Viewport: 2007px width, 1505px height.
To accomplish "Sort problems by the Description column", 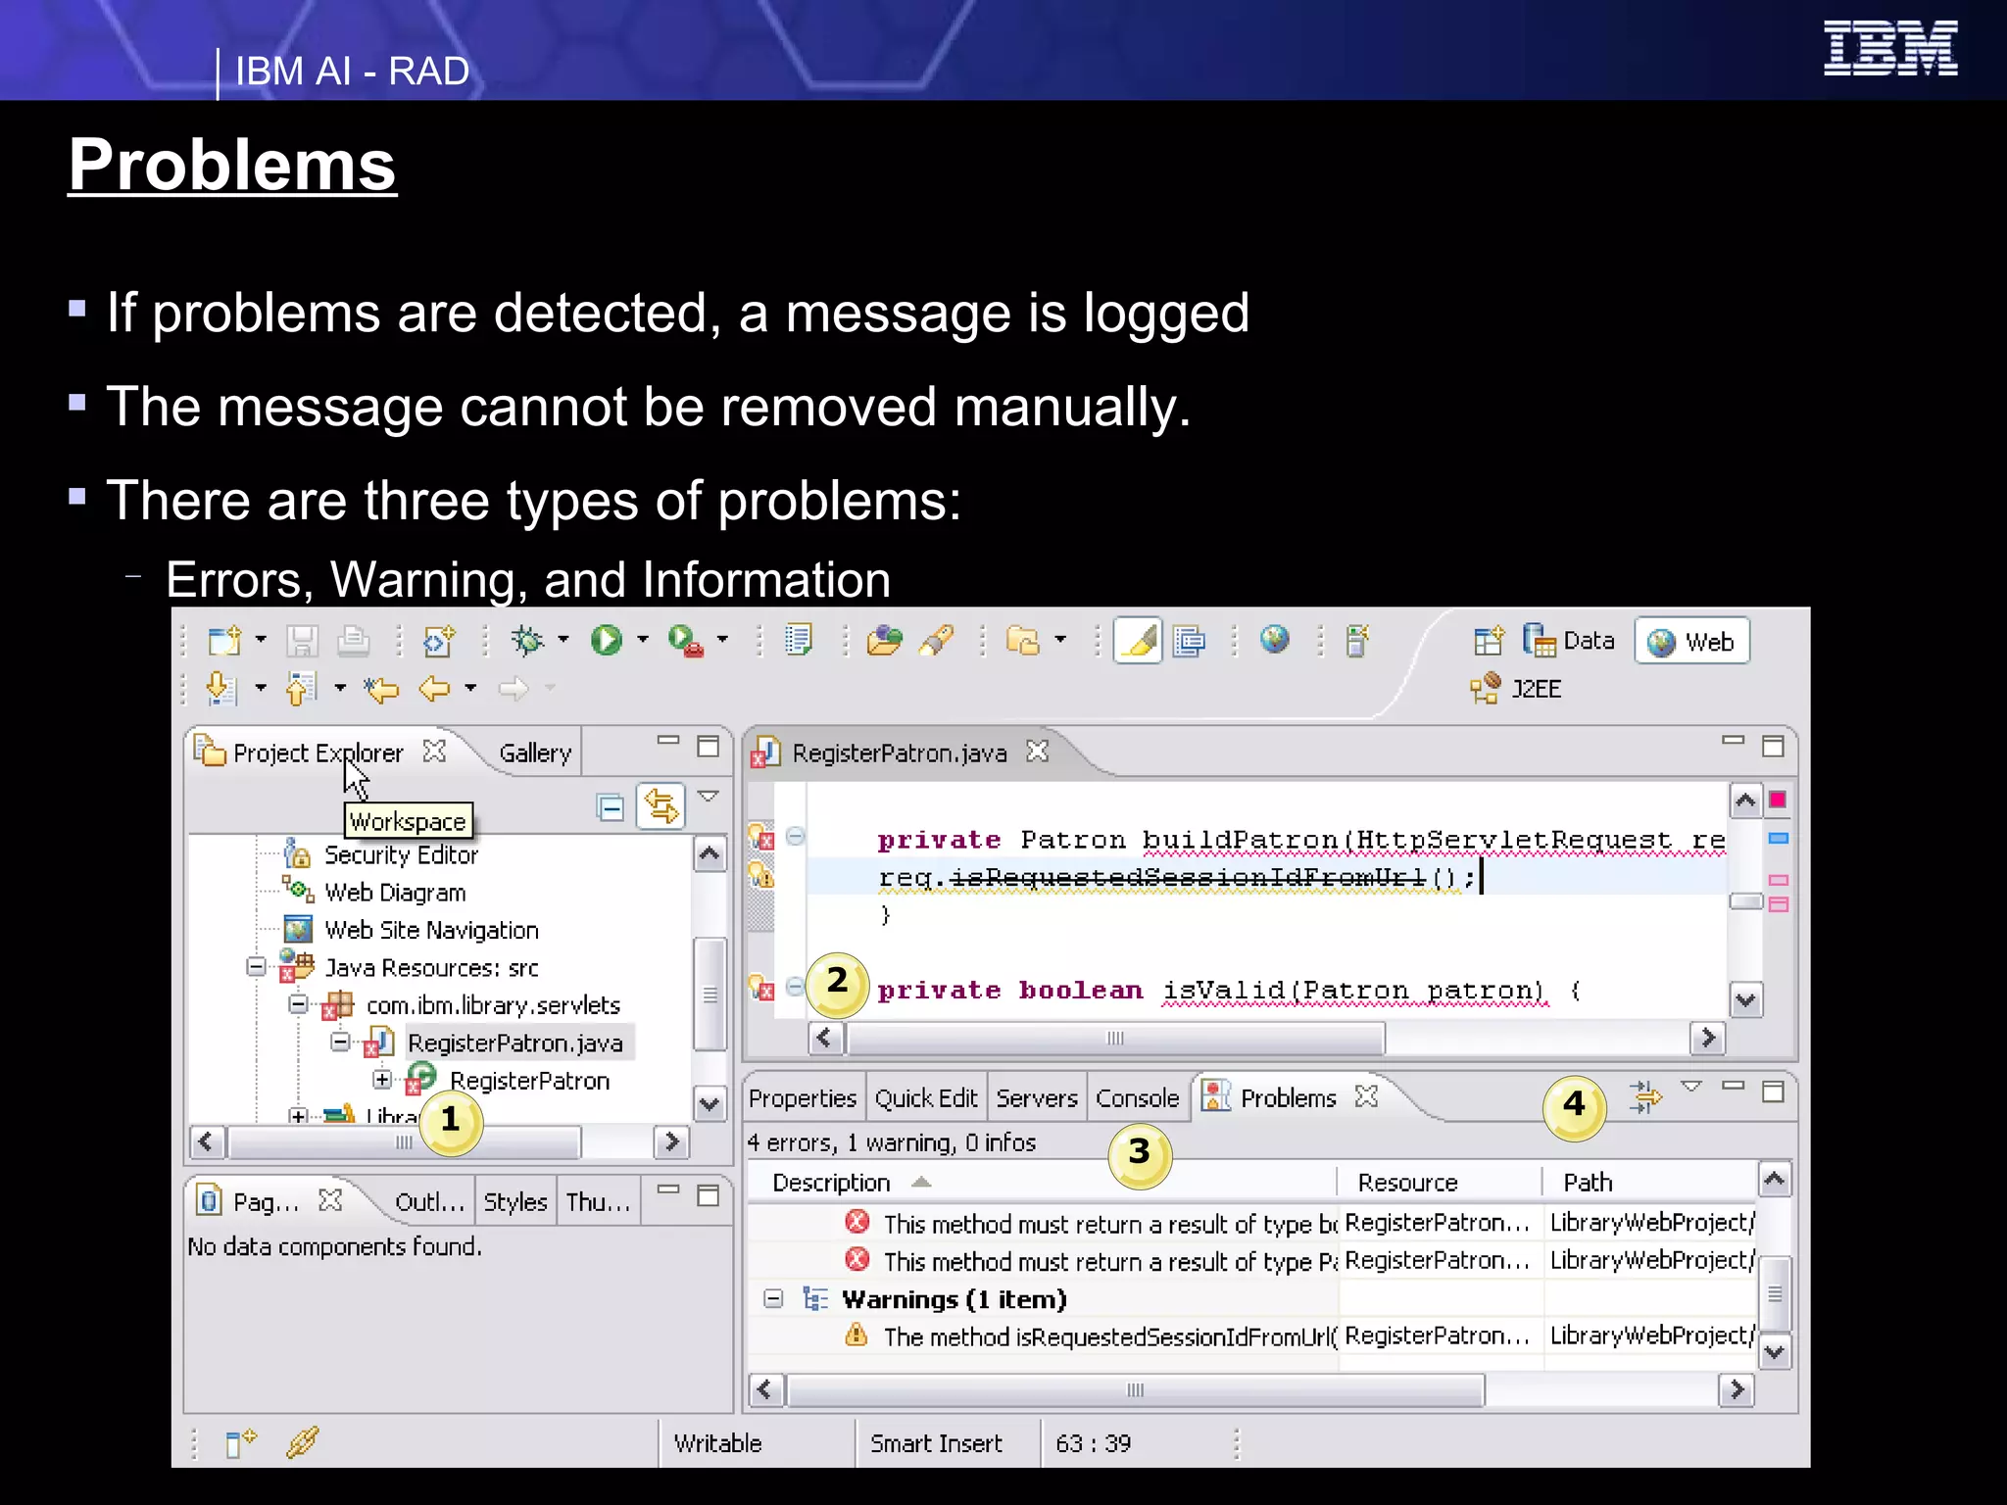I will click(1042, 1183).
